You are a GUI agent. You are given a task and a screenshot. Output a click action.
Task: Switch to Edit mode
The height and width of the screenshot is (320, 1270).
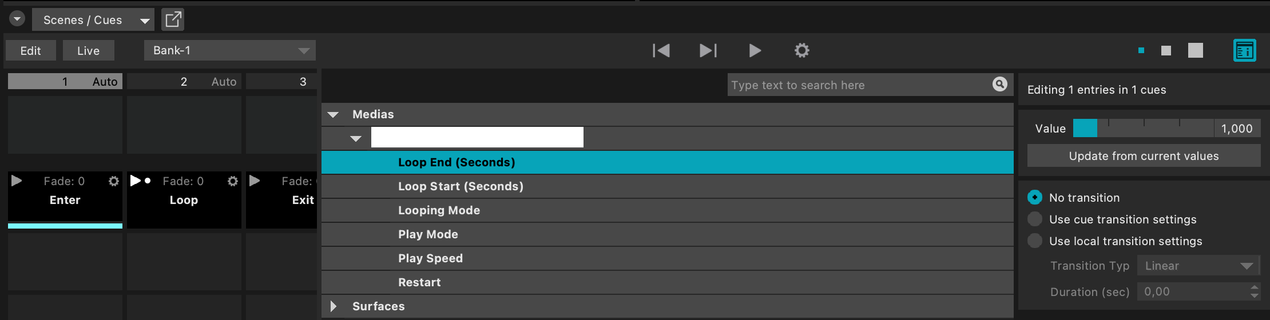click(31, 51)
